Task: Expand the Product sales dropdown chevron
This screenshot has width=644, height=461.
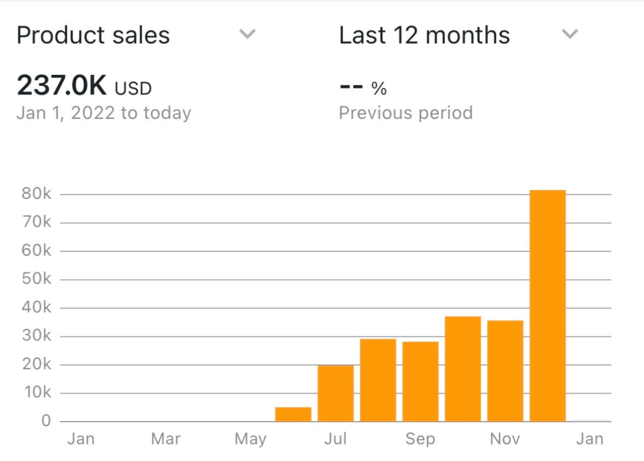Action: [x=248, y=34]
